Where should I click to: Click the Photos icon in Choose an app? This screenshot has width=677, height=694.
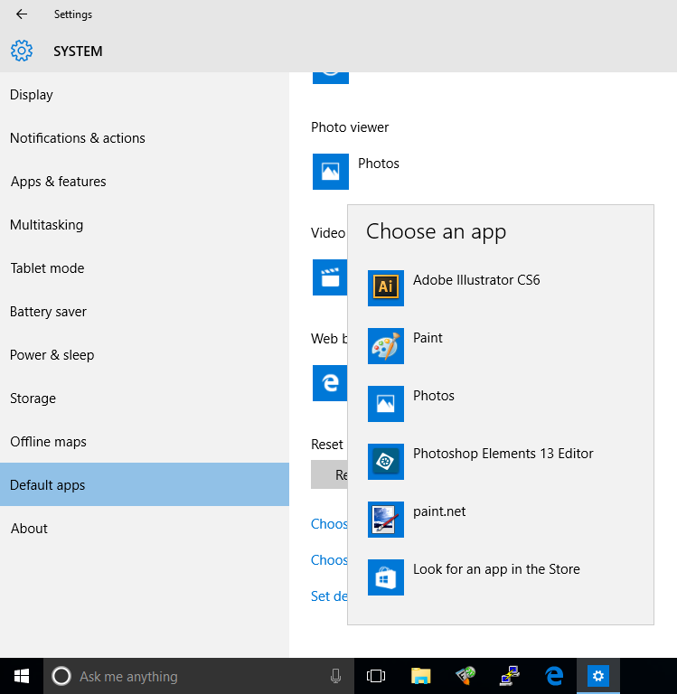(x=386, y=404)
